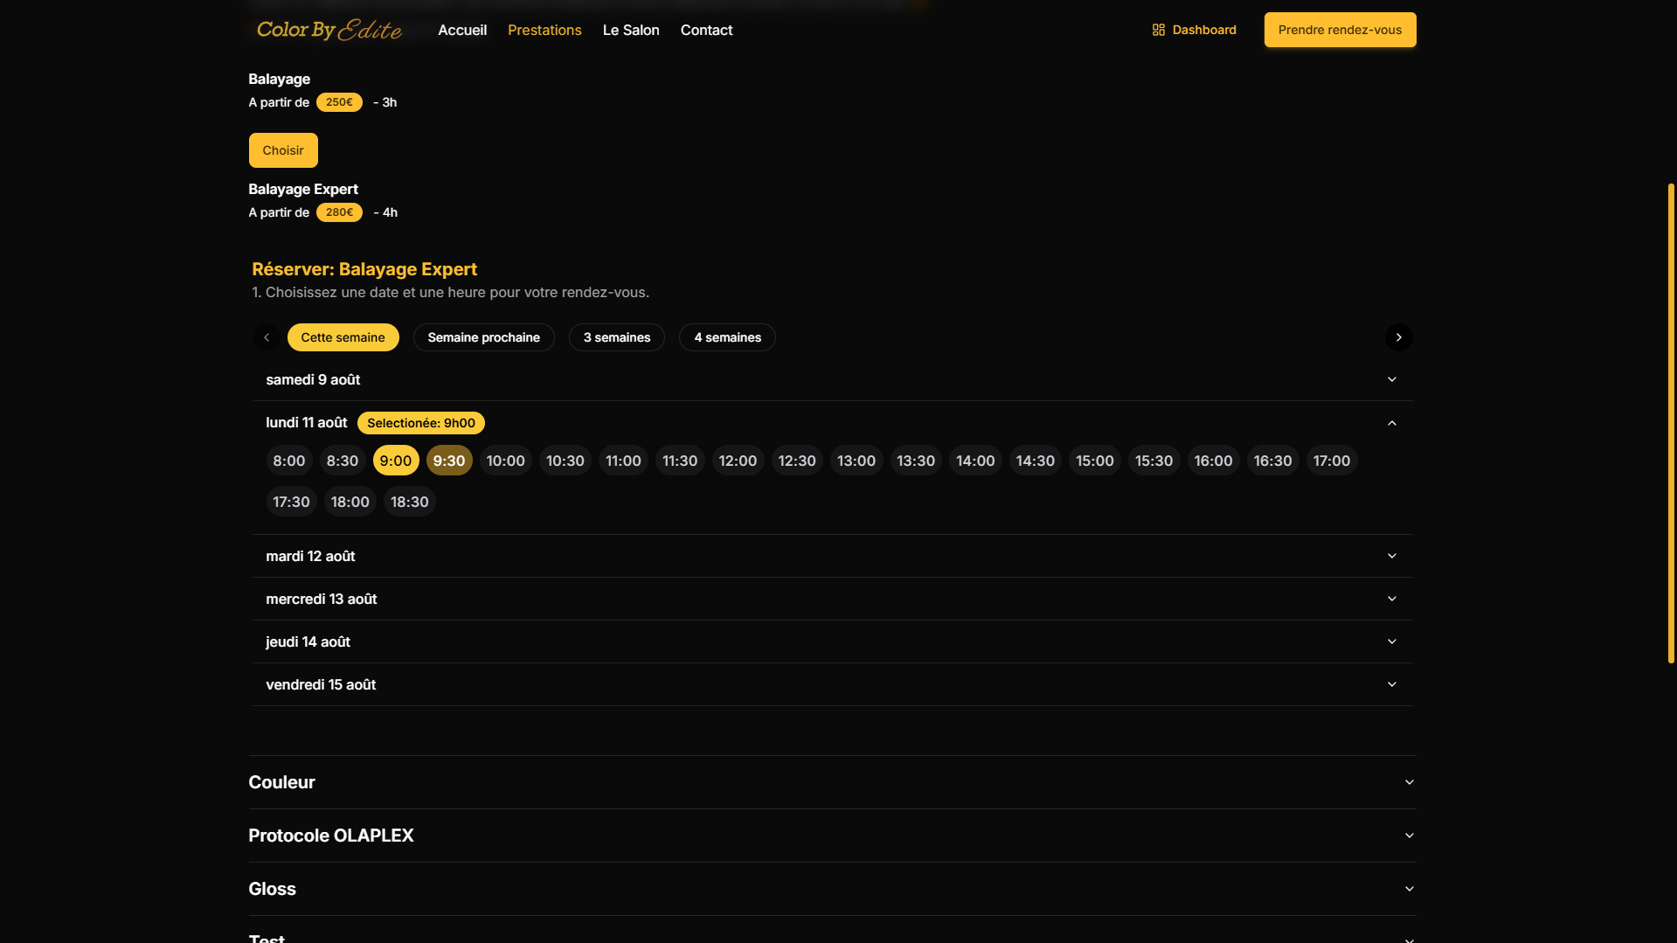Collapse lundi 11 août with chevron up

pos(1392,423)
